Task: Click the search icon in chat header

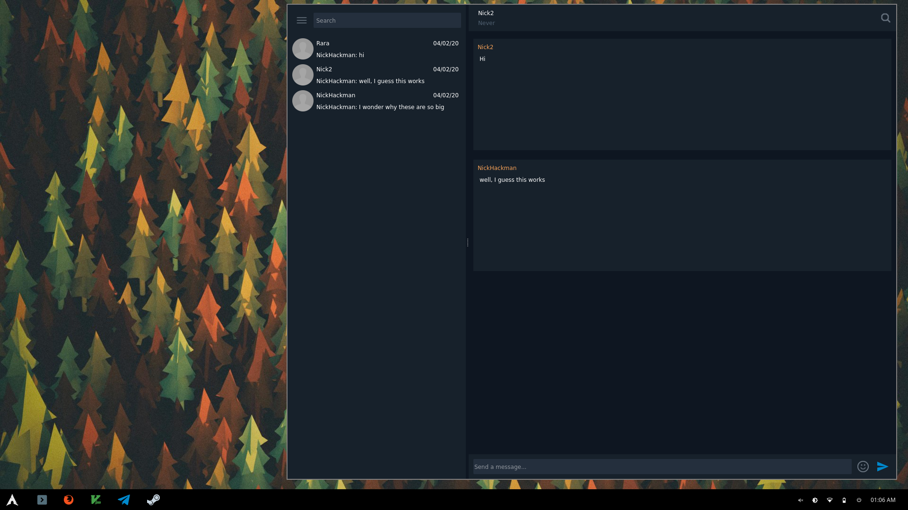Action: pos(885,18)
